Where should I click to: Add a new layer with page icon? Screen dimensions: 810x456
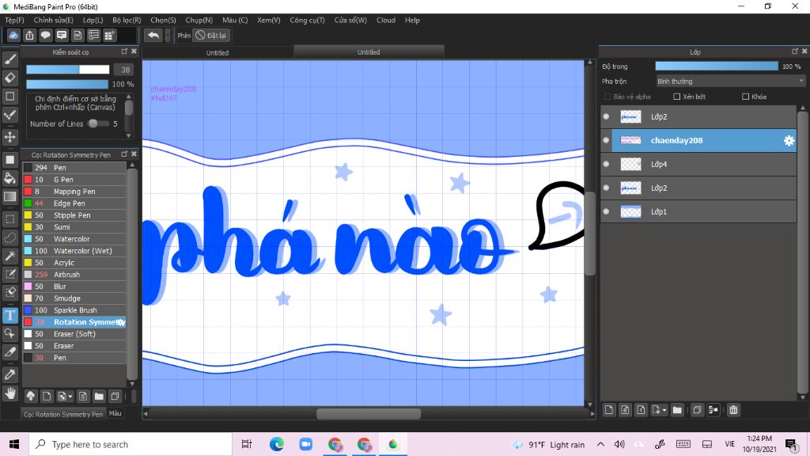coord(609,410)
